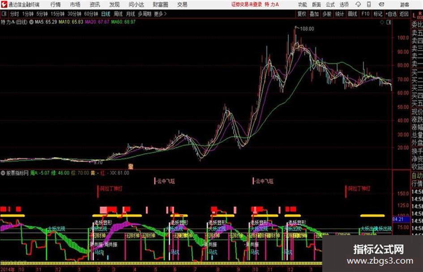Open the 行情 menu

[x=56, y=4]
